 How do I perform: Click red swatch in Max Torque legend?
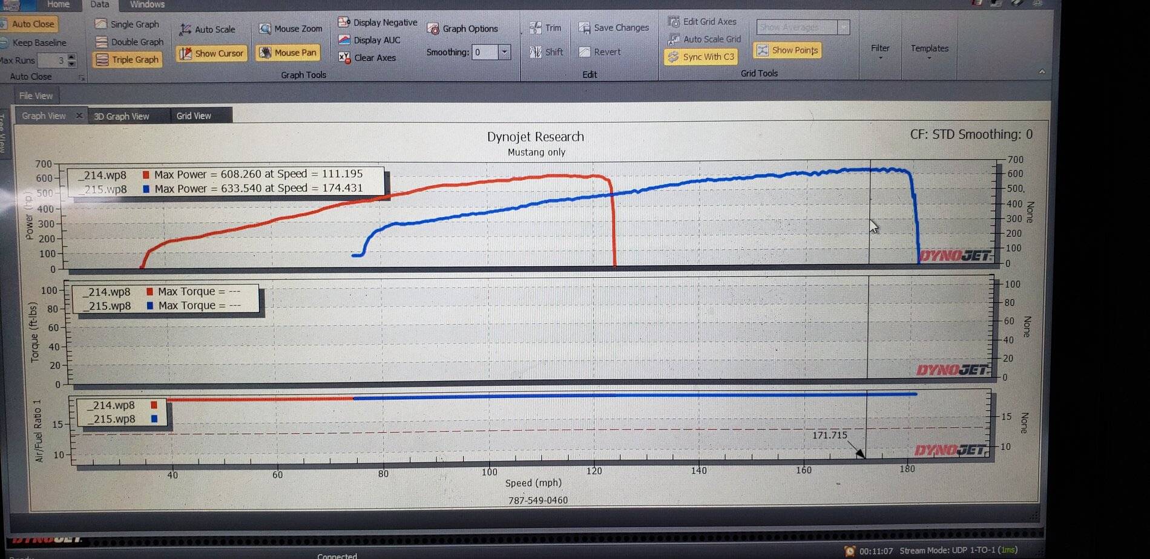tap(149, 292)
